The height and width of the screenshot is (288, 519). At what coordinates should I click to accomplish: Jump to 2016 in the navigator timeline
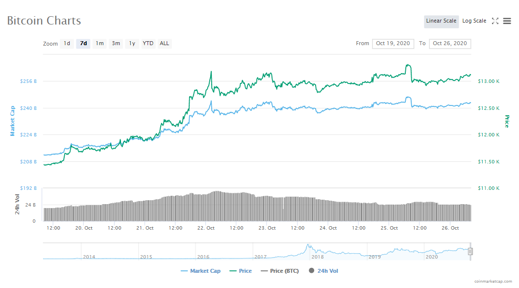coord(203,257)
